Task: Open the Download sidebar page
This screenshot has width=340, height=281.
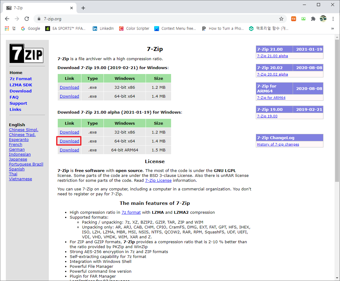Action: 21,91
